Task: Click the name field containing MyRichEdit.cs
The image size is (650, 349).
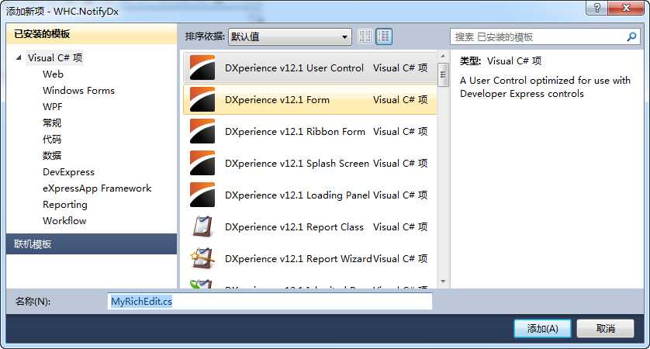Action: [x=270, y=302]
